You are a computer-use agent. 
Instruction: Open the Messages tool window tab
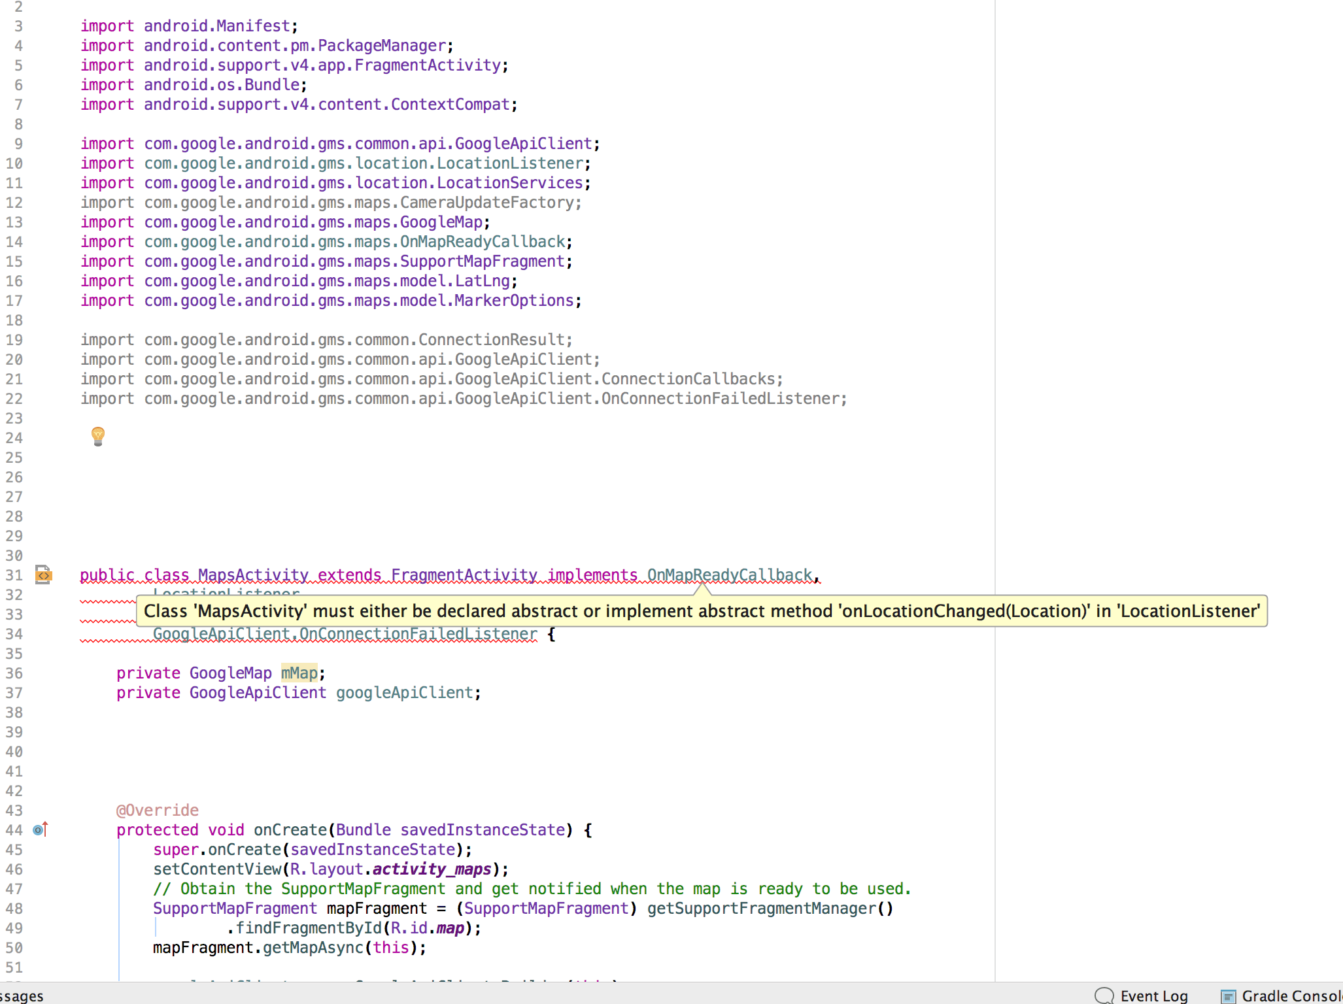coord(22,996)
